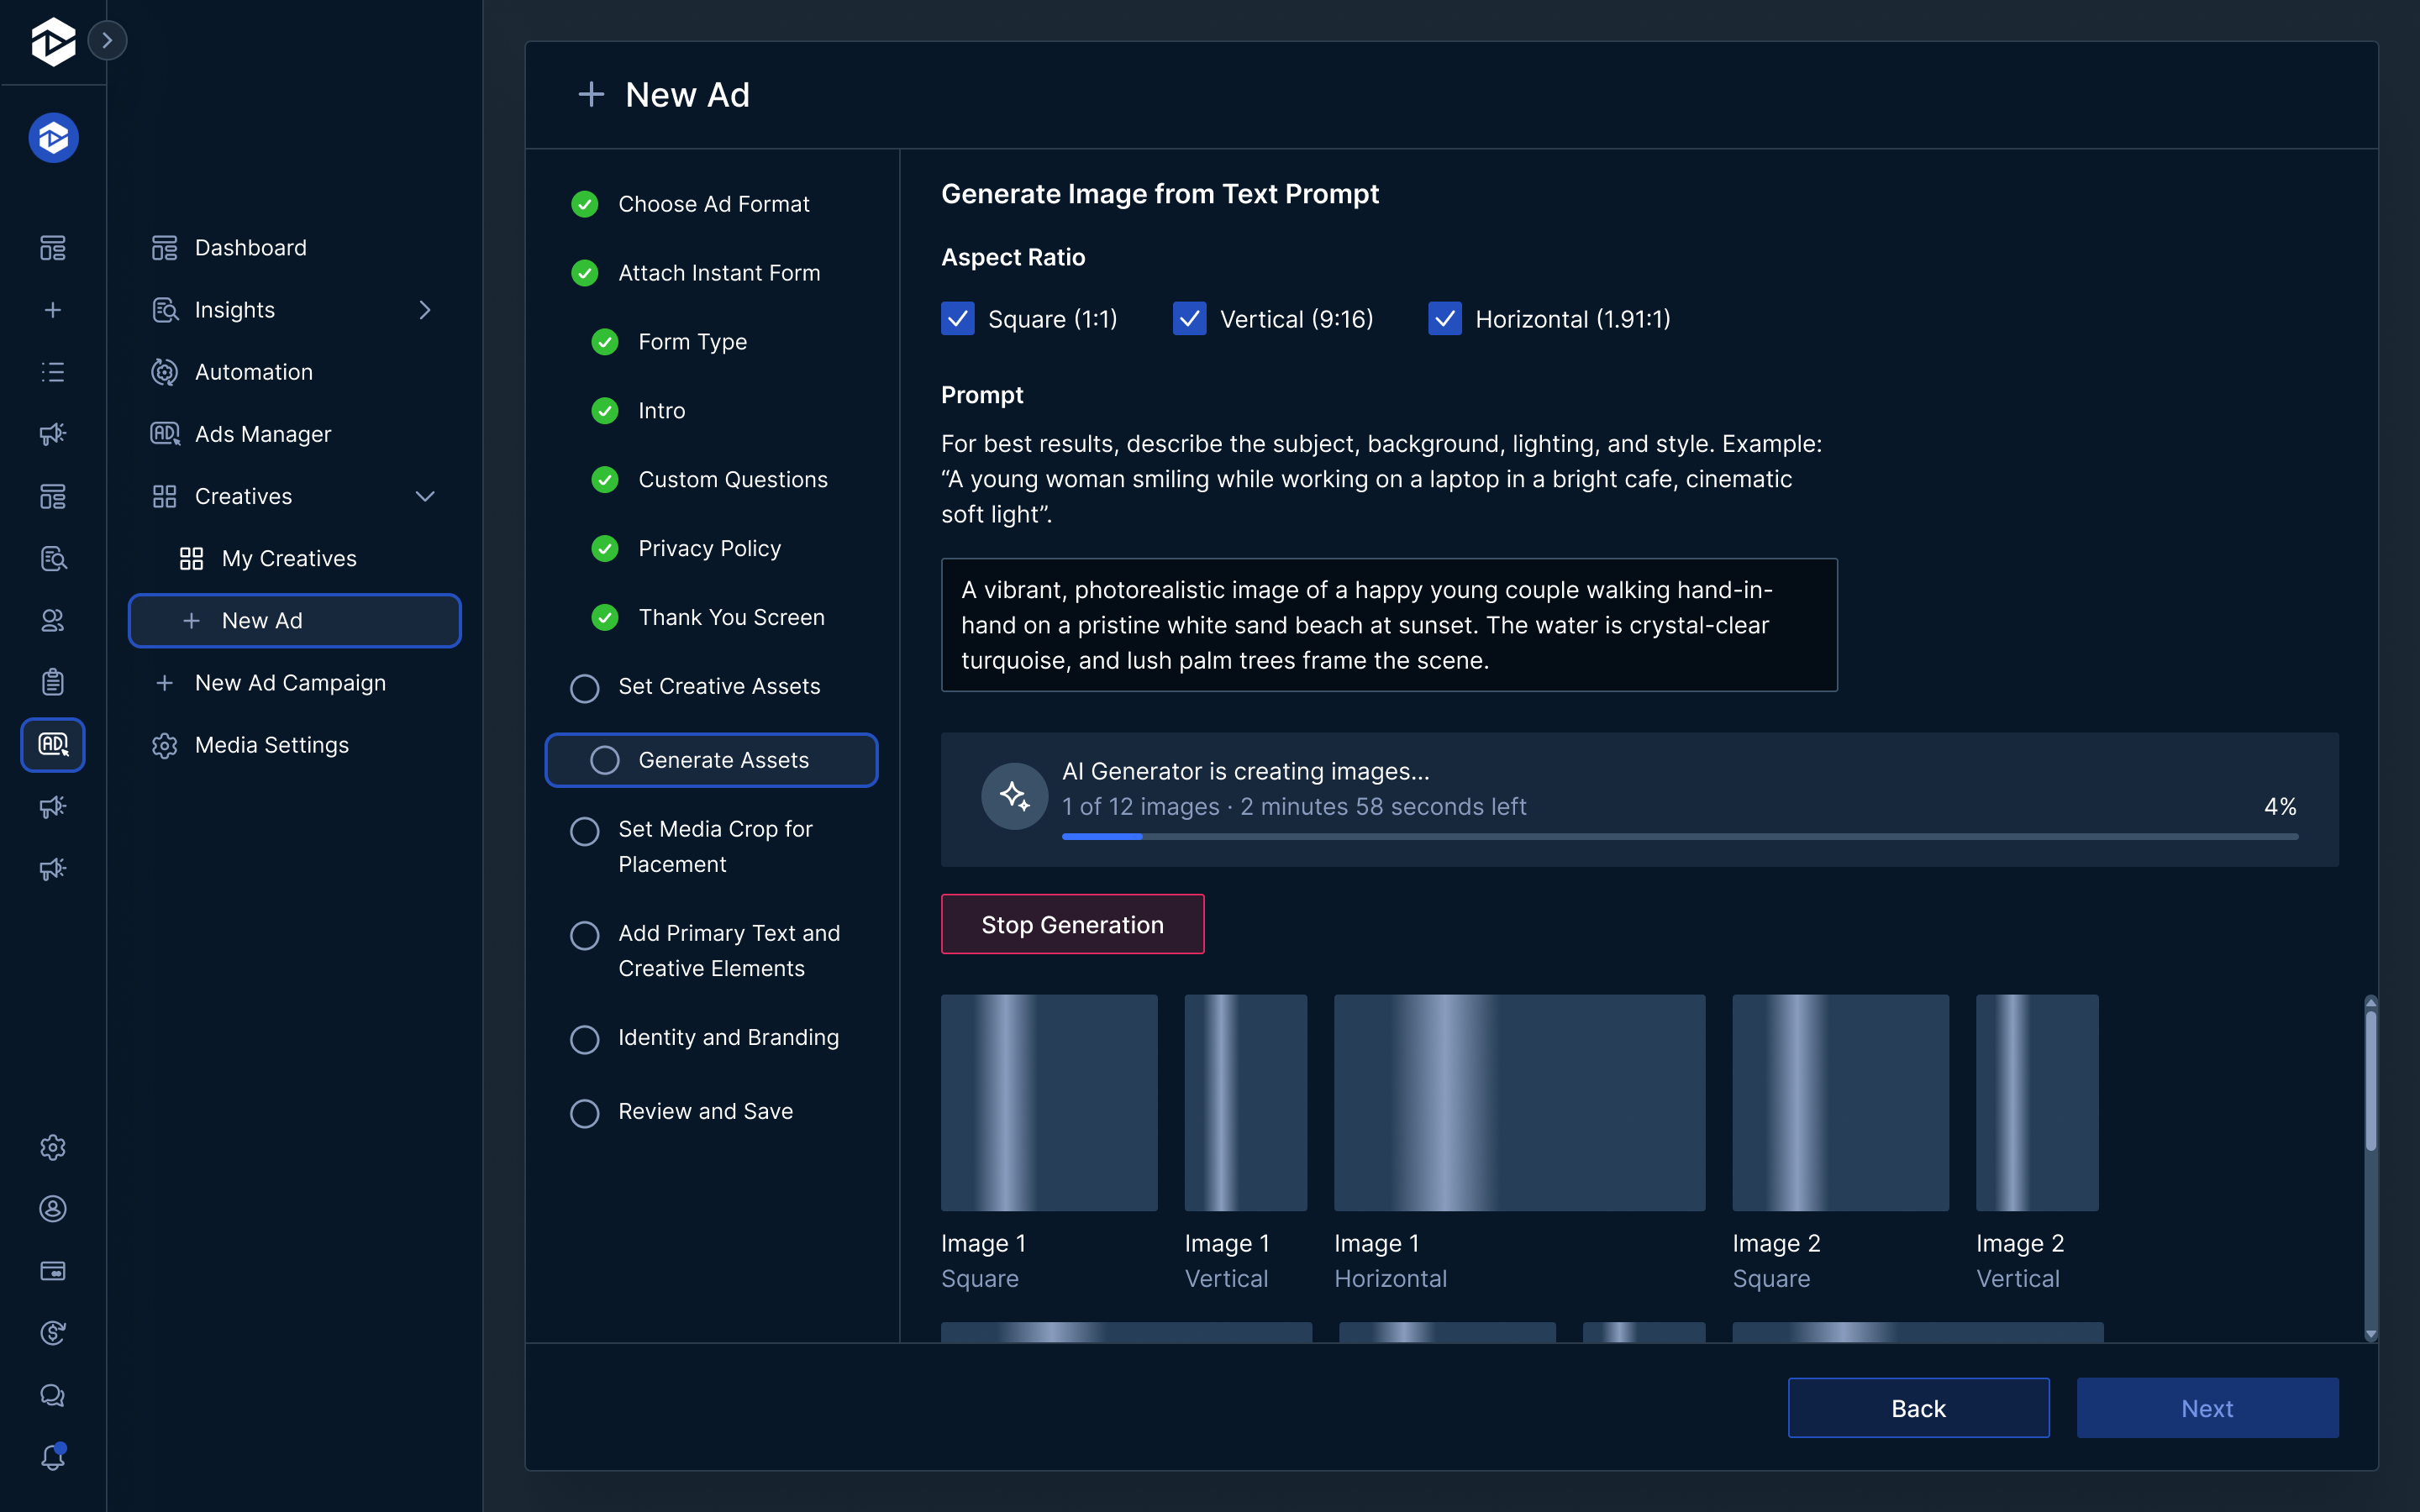Screen dimensions: 2420x1512
Task: Open the AI Generator sparkle icon in progress banner
Action: click(x=1013, y=795)
